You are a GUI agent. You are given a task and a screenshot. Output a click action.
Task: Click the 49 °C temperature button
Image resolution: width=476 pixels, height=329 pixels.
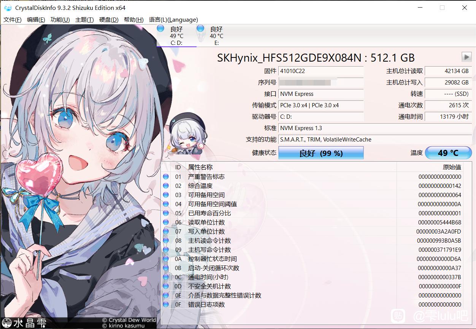point(448,153)
